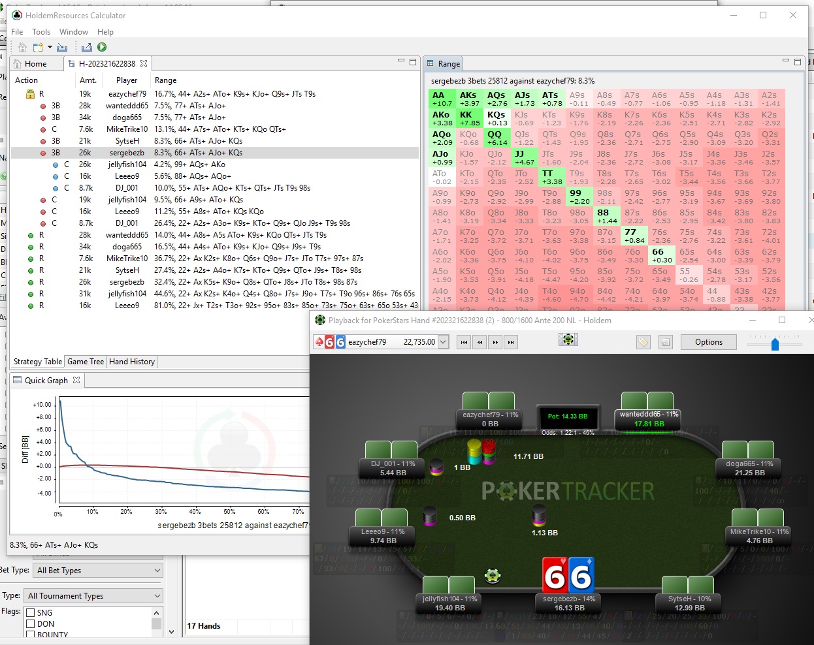Click the Import toolbar icon

(x=62, y=47)
